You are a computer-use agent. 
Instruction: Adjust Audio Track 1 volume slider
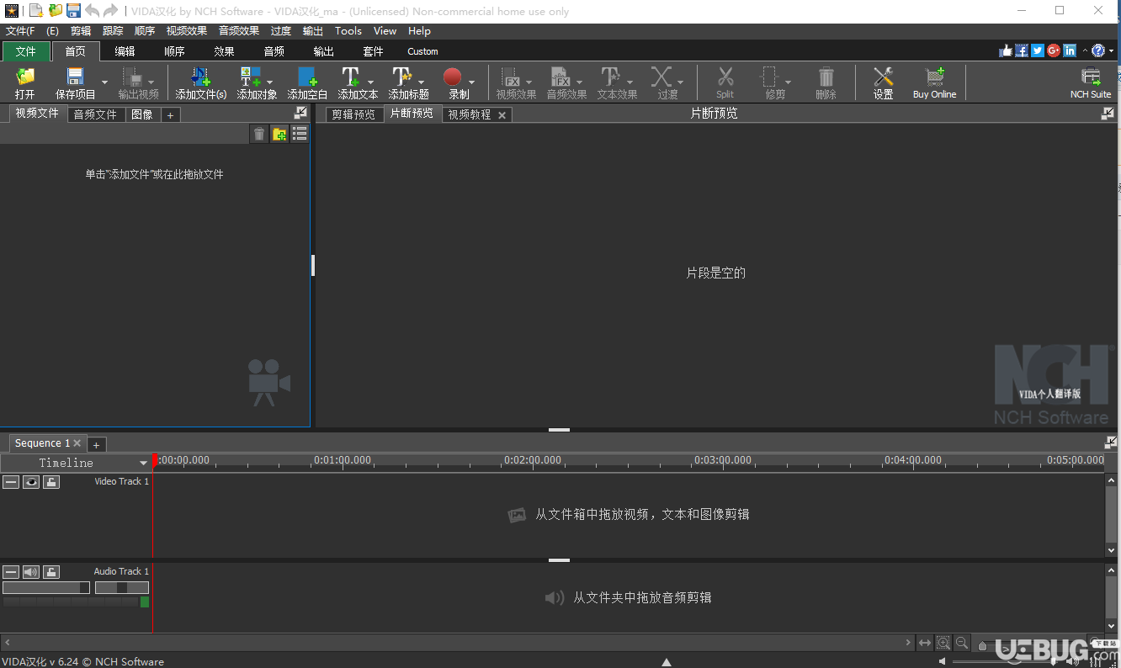(46, 588)
